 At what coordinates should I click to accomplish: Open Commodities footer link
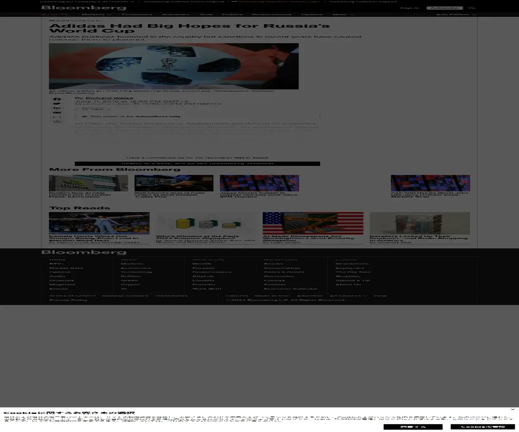282,268
